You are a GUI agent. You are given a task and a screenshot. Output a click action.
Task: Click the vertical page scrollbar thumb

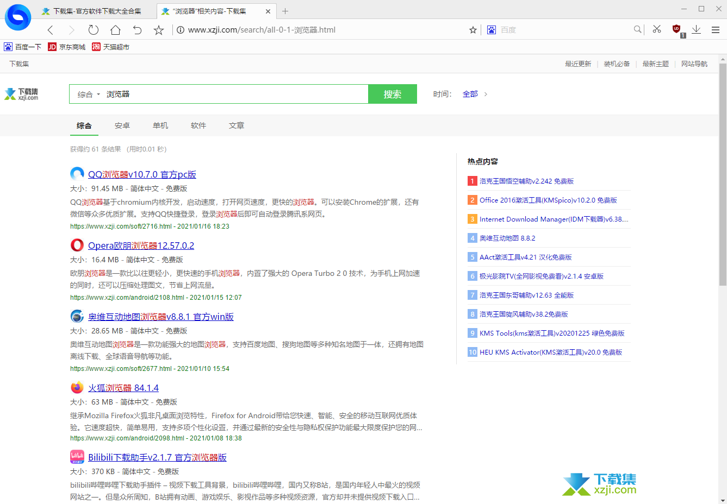coord(723,174)
